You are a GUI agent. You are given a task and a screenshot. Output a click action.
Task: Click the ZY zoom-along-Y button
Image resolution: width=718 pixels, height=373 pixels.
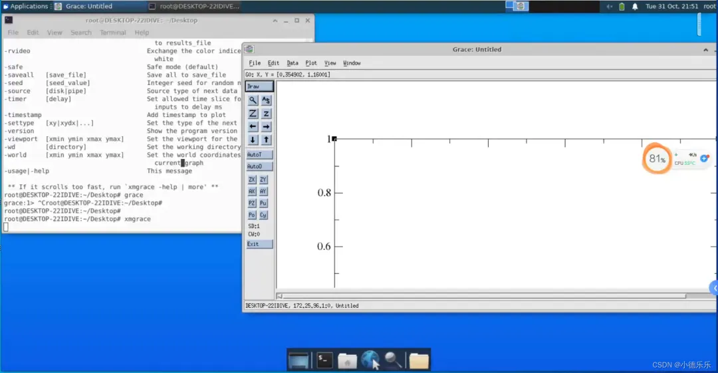263,180
